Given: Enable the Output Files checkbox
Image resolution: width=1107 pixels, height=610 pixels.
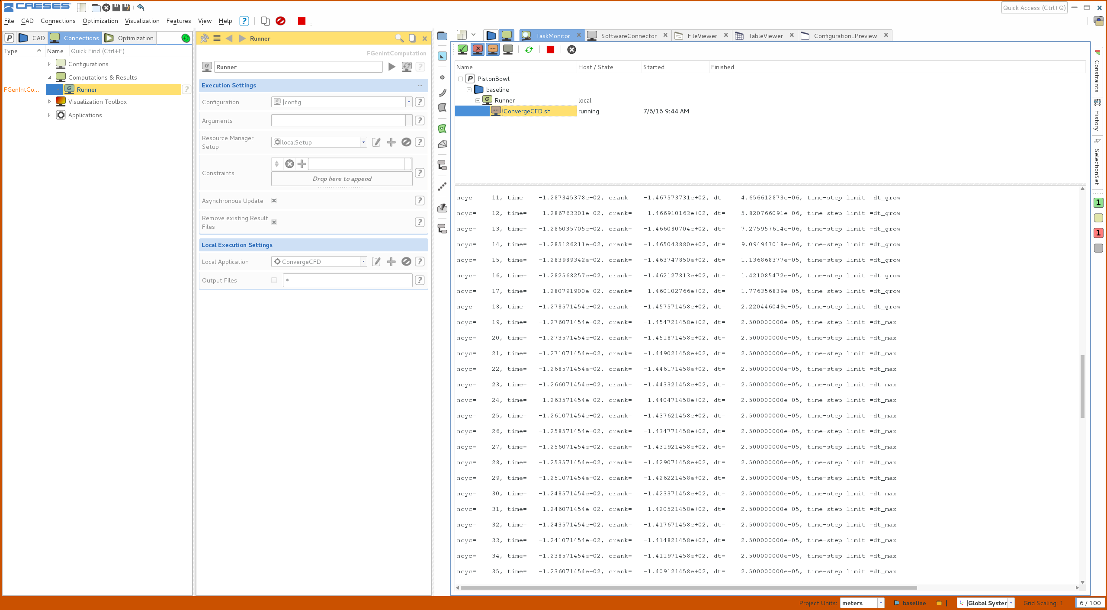Looking at the screenshot, I should click(274, 280).
